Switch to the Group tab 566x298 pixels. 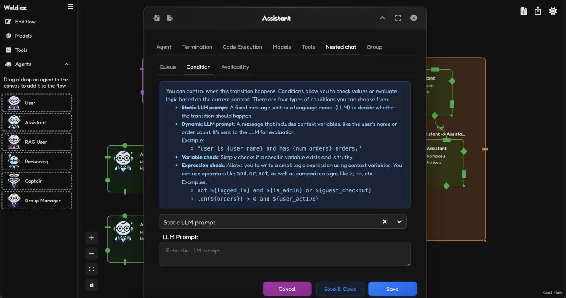[x=375, y=47]
